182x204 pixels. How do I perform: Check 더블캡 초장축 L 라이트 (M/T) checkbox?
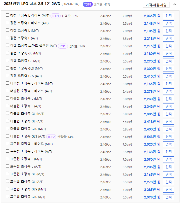(x=7, y=83)
